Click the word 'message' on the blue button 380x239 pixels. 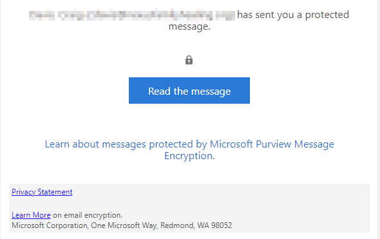[211, 91]
